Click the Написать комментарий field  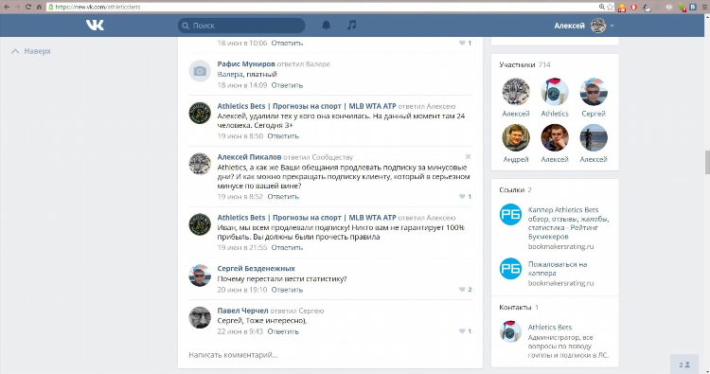(329, 355)
